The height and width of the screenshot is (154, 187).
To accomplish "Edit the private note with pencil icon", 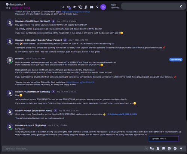I will 181,6.
